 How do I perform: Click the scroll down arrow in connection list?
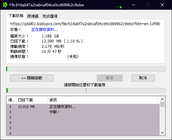(162, 133)
